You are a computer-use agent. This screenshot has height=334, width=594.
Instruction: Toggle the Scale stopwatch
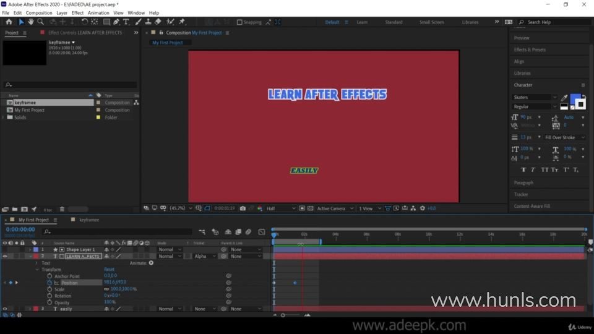[x=49, y=289]
